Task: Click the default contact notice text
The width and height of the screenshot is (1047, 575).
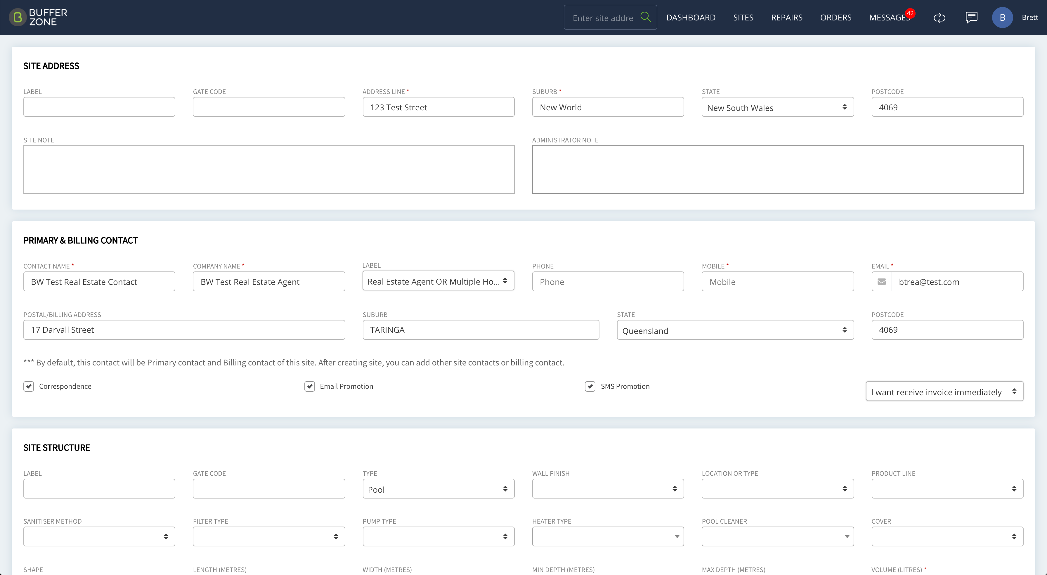Action: coord(294,362)
